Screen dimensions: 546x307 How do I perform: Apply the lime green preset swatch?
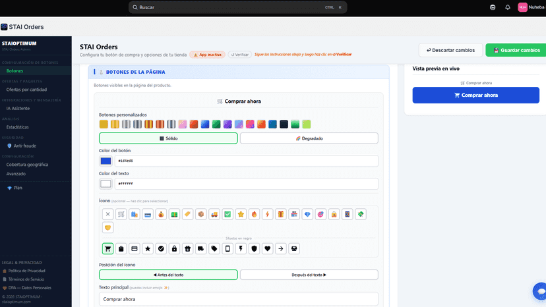coord(307,125)
